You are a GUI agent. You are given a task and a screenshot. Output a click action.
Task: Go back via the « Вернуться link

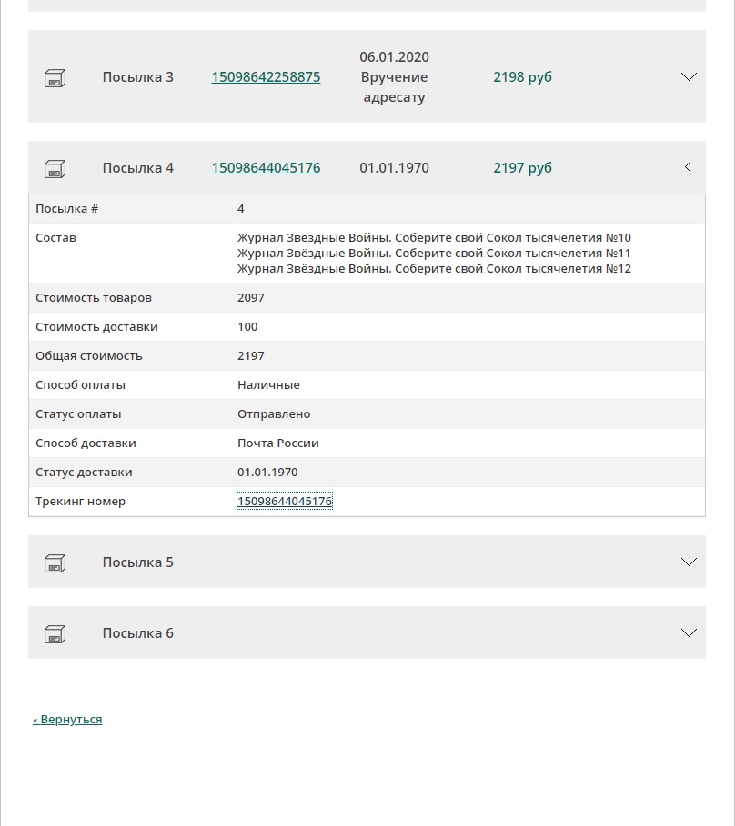point(67,720)
